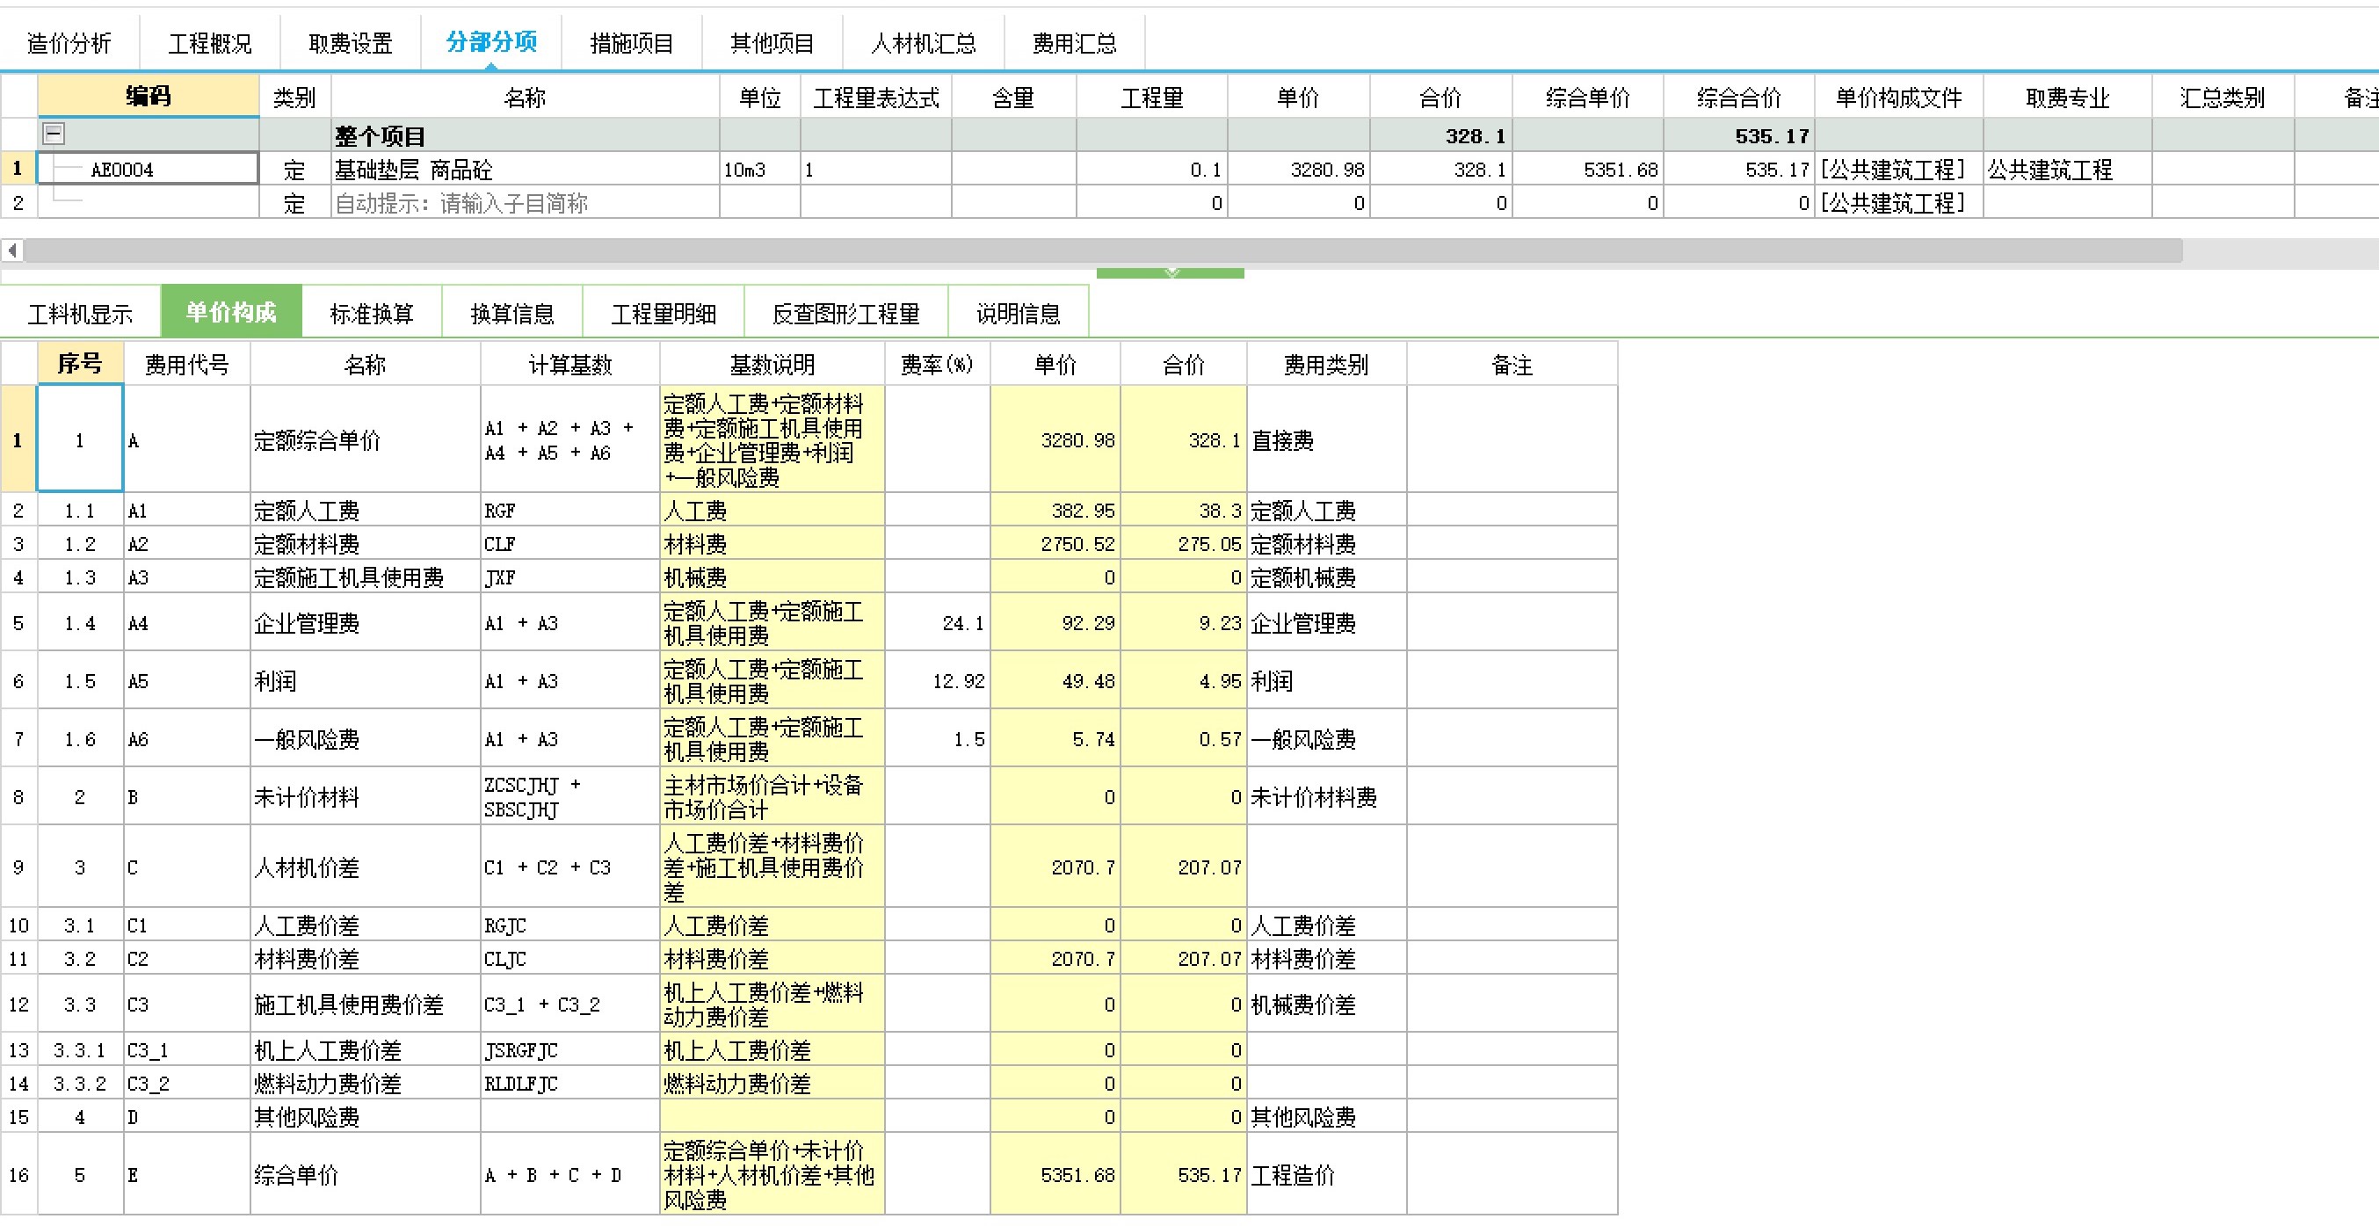Click the 利润 rate 12.92 cell
Image resolution: width=2379 pixels, height=1226 pixels.
point(937,681)
